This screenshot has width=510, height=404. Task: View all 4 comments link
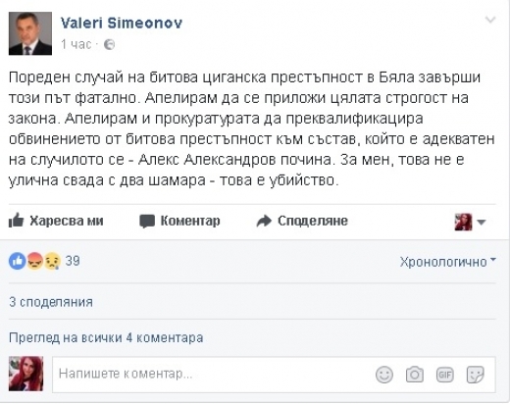(x=106, y=337)
